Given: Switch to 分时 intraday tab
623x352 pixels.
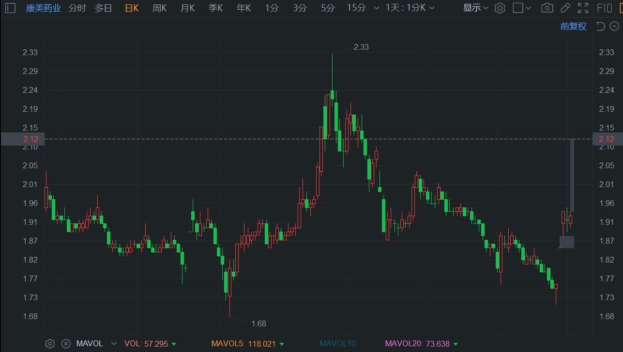Looking at the screenshot, I should (x=77, y=8).
